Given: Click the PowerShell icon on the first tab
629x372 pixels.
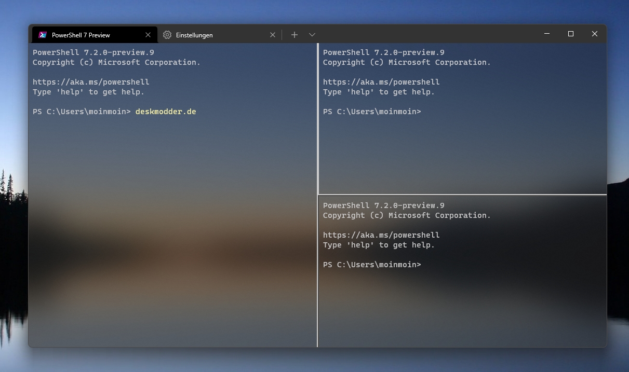Looking at the screenshot, I should click(43, 35).
